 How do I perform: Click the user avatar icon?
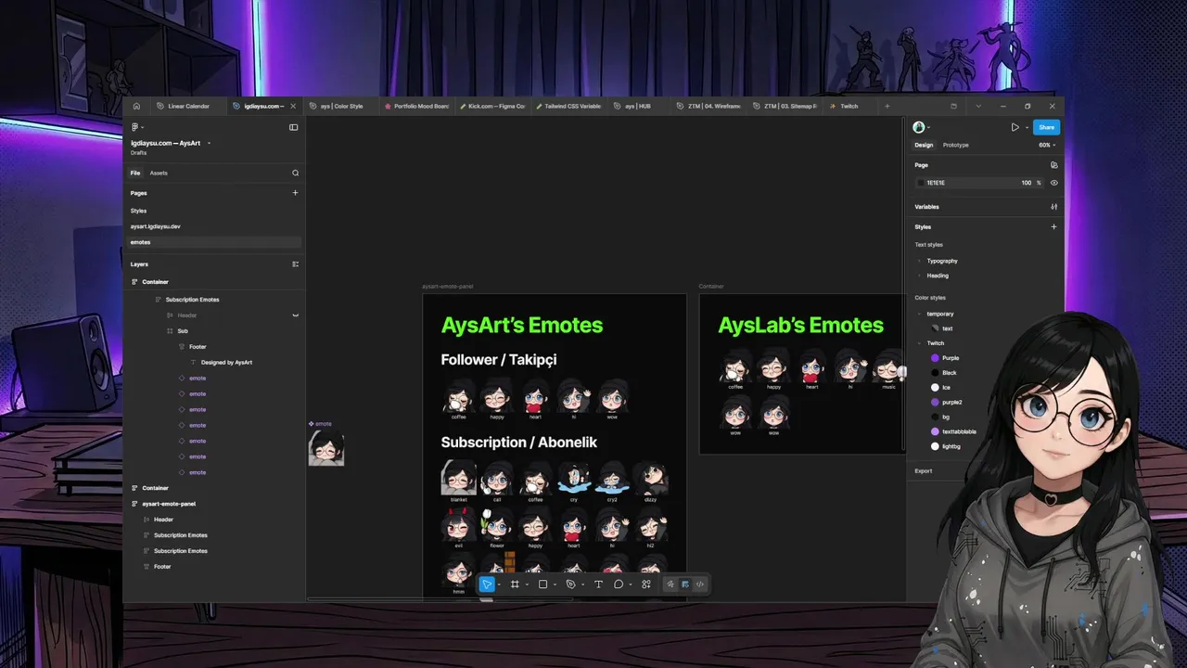(x=919, y=127)
